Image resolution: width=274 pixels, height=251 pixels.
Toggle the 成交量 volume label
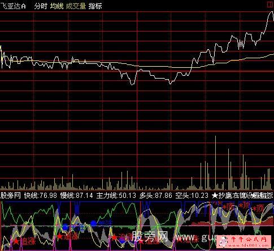pyautogui.click(x=76, y=6)
